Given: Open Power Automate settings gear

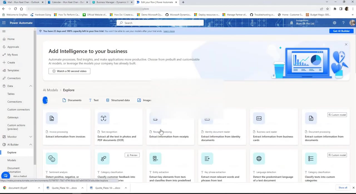Looking at the screenshot, I should coord(335,23).
